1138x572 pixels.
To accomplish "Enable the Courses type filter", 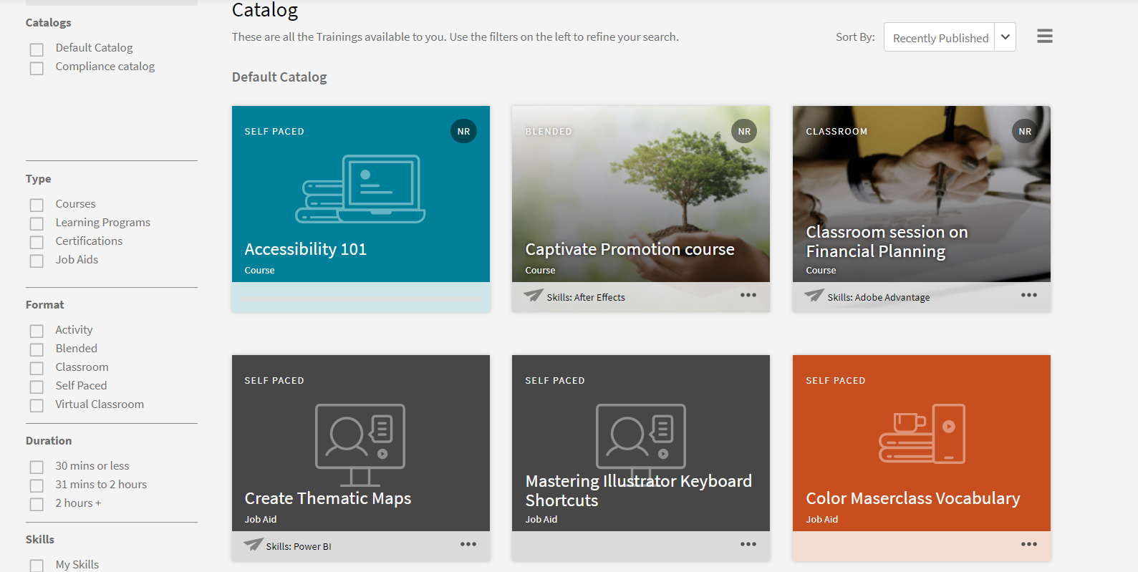I will tap(37, 205).
